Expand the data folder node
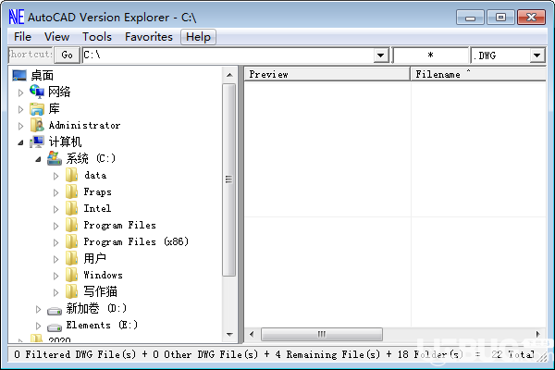Image resolution: width=555 pixels, height=370 pixels. [x=55, y=176]
